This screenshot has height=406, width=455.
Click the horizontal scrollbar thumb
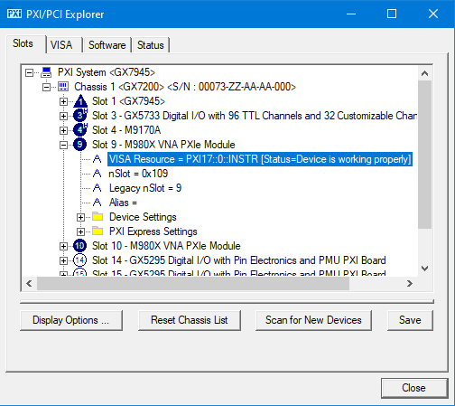pyautogui.click(x=193, y=283)
